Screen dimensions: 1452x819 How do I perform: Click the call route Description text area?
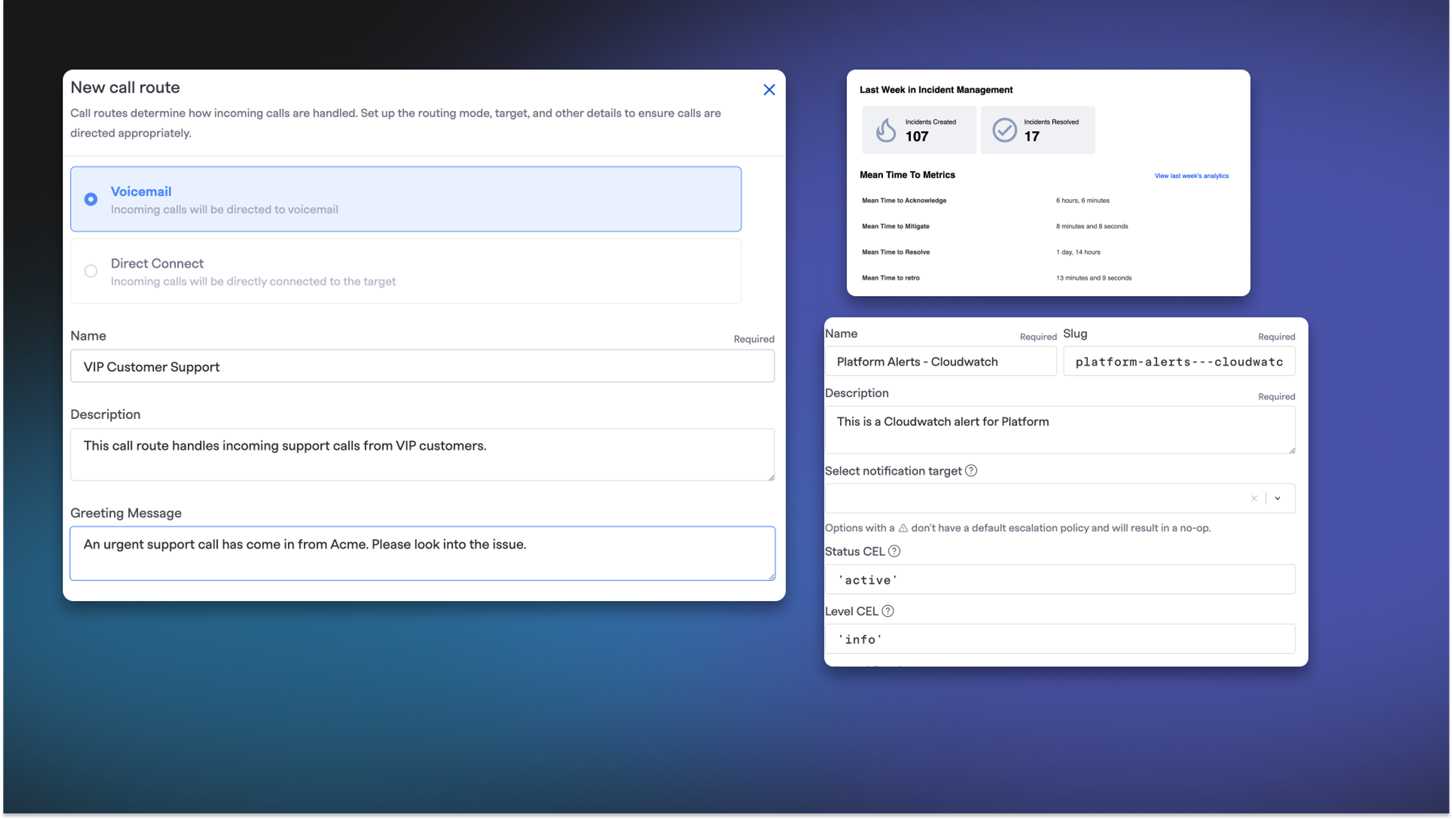click(422, 455)
